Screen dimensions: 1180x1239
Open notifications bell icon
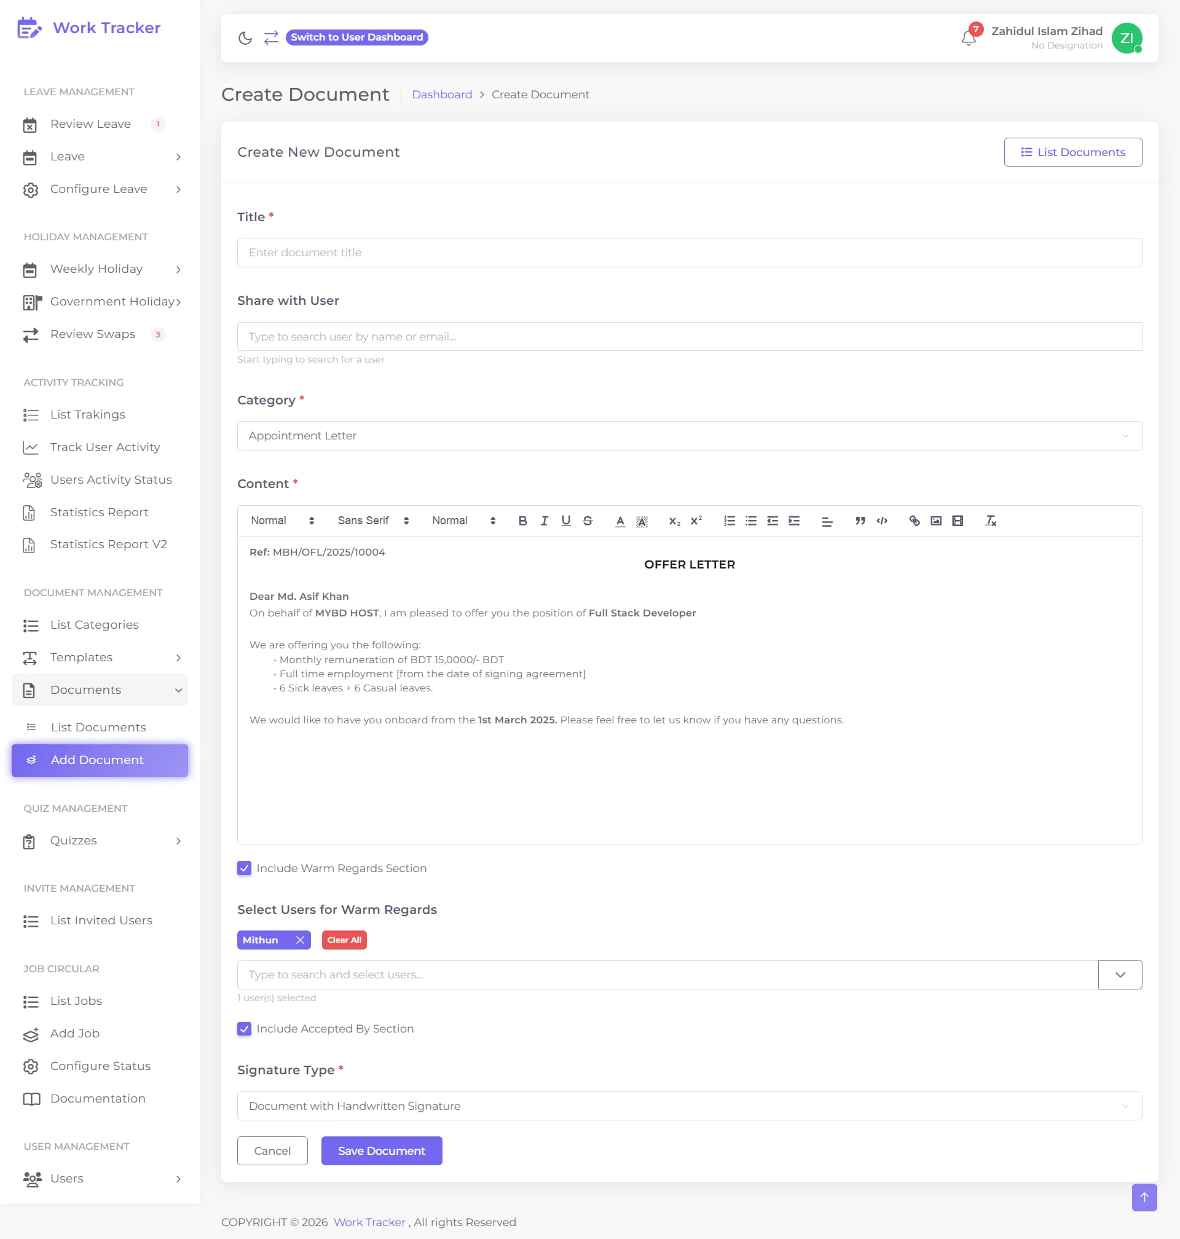(x=969, y=37)
